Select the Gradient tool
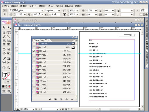Viewport: 149px width, 112px height. pos(9,59)
